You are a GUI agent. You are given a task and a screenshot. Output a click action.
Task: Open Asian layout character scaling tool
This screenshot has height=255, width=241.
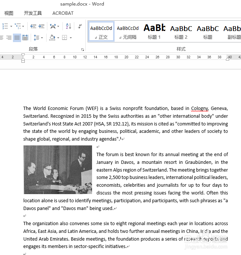click(53, 26)
